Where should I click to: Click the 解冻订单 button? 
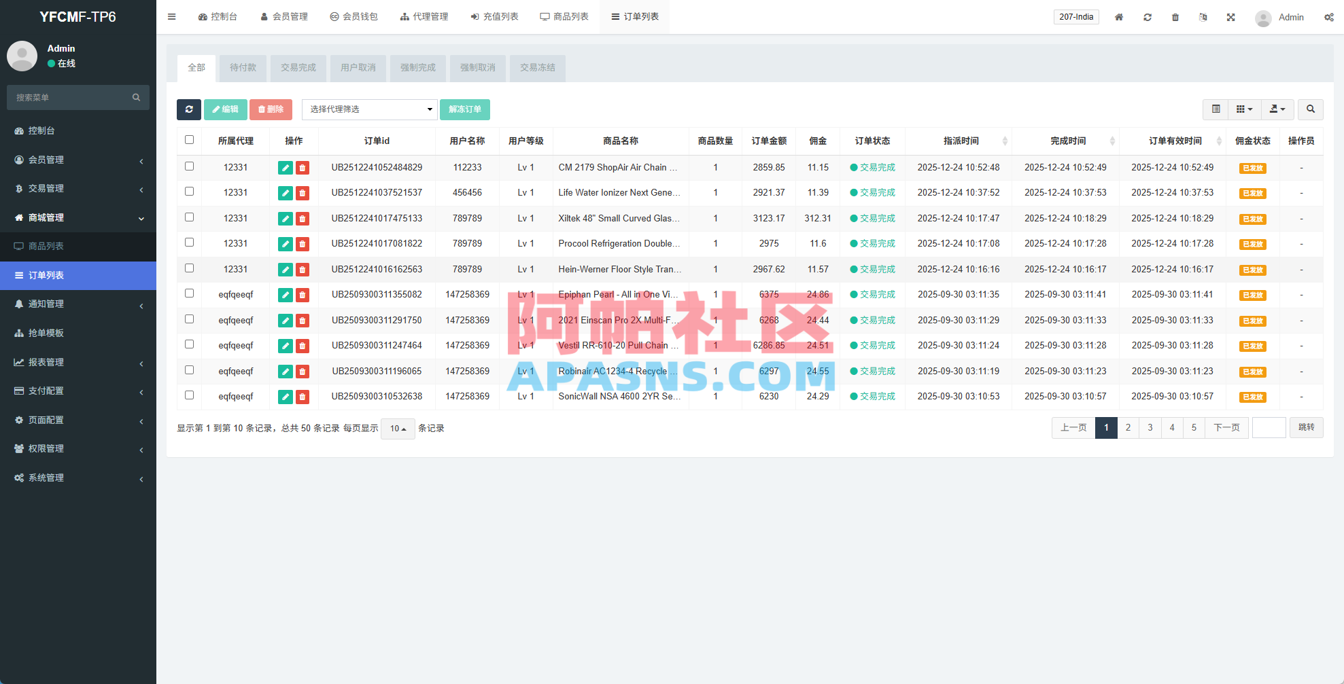coord(465,109)
